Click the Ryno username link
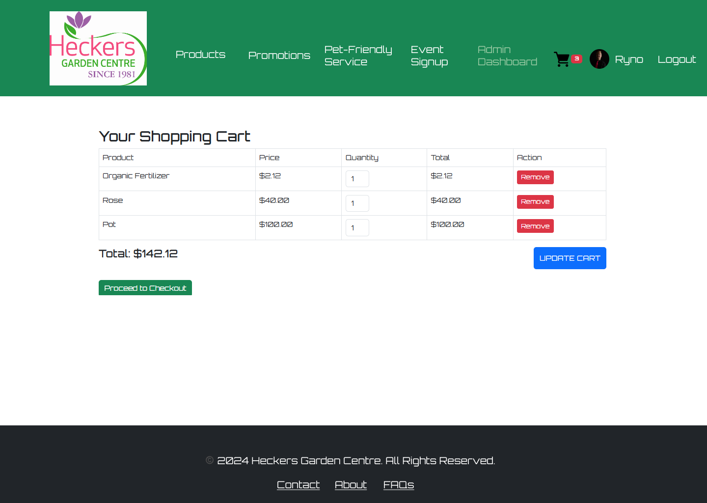 628,59
